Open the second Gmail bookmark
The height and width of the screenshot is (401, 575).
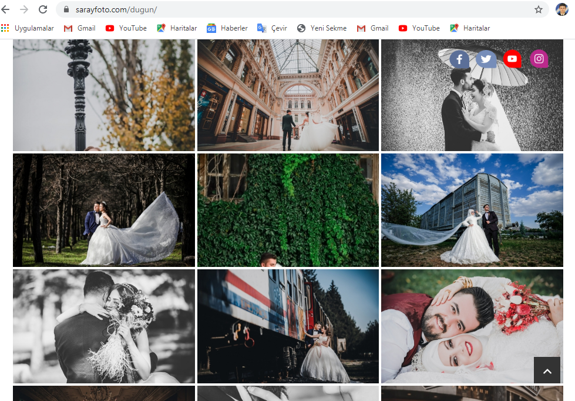tap(372, 28)
